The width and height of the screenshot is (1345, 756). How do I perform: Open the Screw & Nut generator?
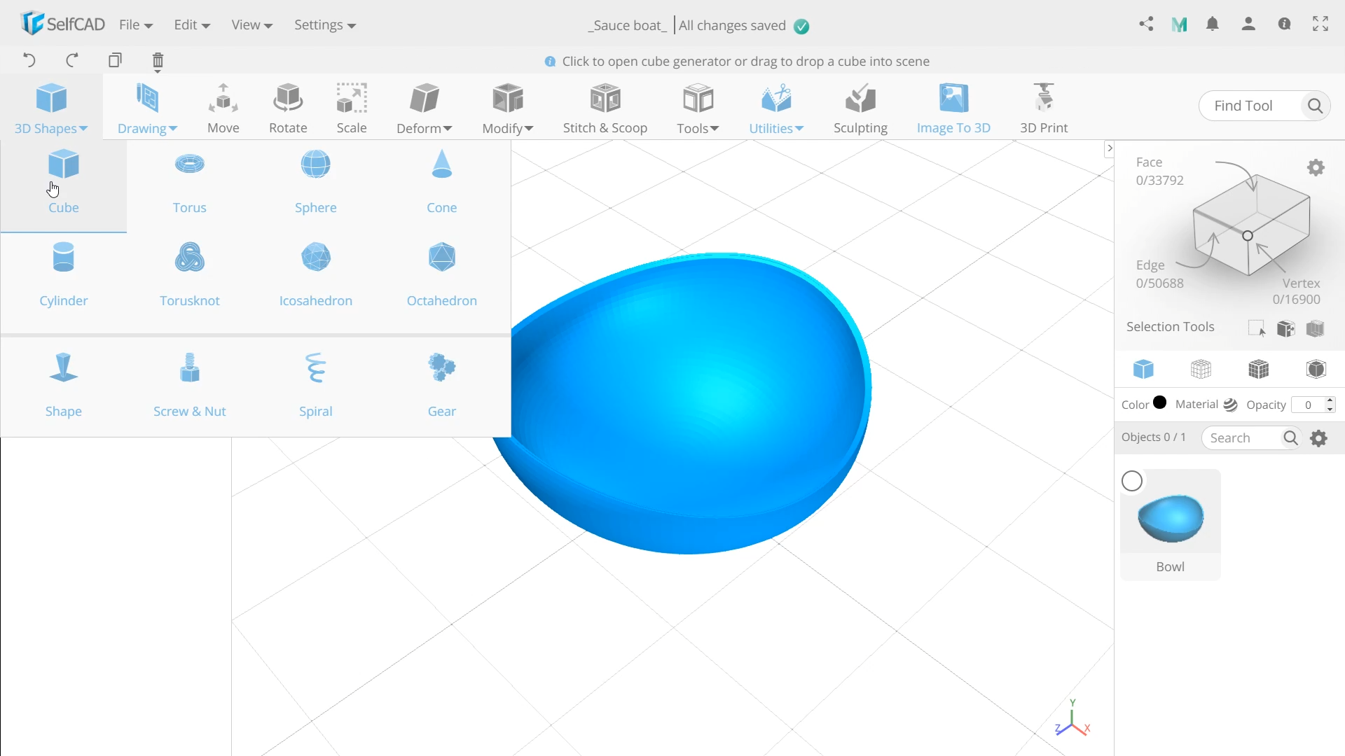pos(189,385)
